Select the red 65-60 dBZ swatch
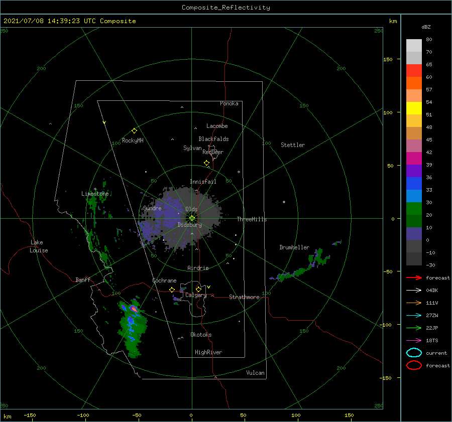 414,71
